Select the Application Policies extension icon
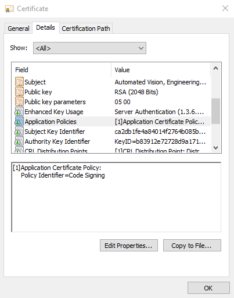The image size is (234, 298). coord(19,121)
